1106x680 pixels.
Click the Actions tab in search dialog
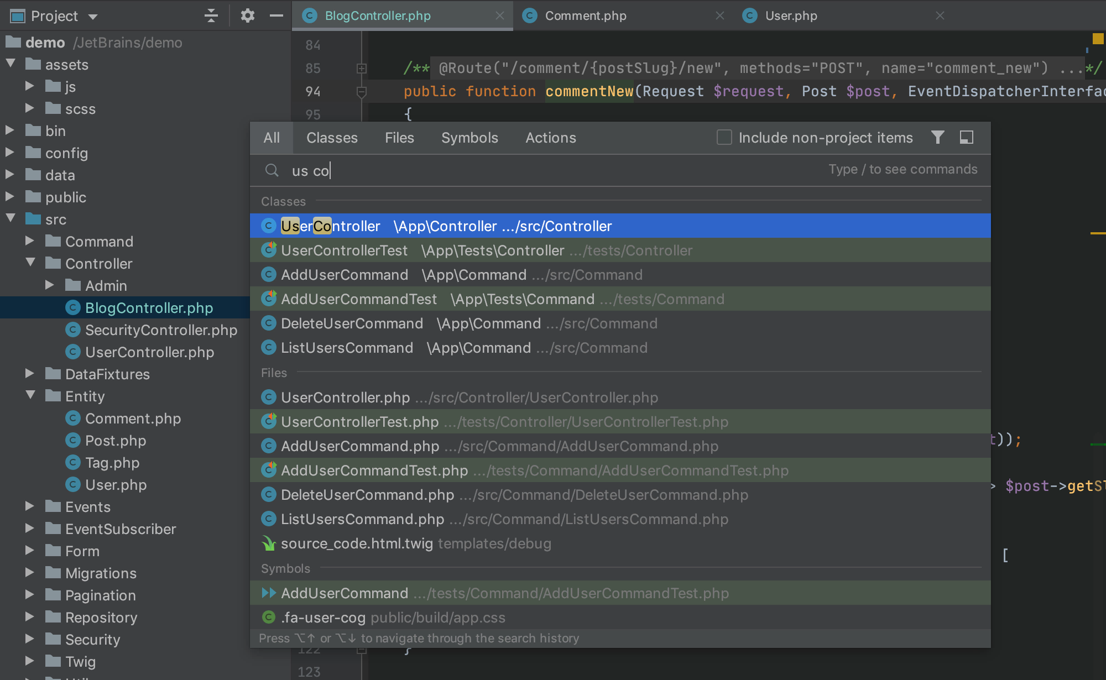click(551, 138)
